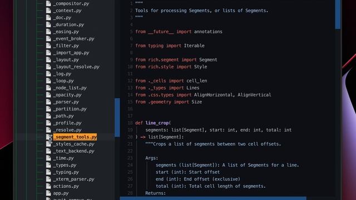
Task: Select _node_list.py entry
Action: [x=70, y=88]
